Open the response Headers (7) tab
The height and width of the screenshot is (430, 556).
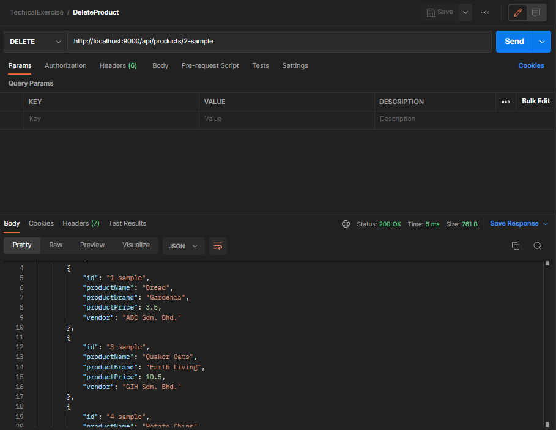click(81, 223)
